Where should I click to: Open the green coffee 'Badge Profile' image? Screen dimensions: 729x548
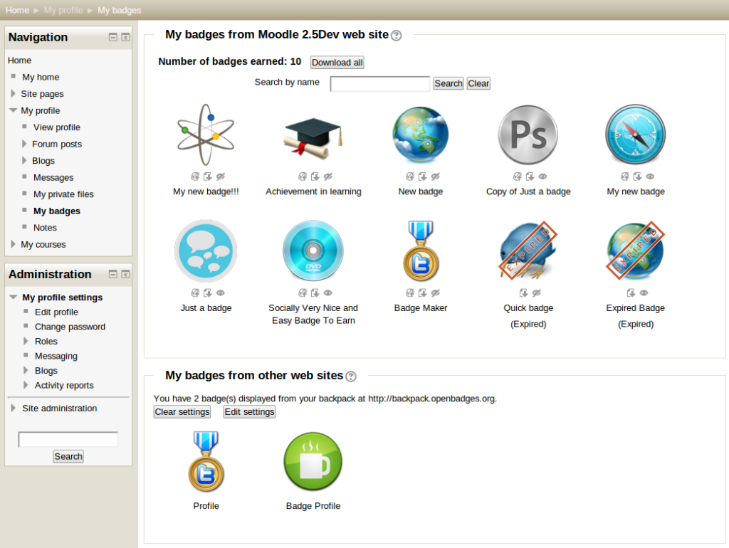[313, 461]
